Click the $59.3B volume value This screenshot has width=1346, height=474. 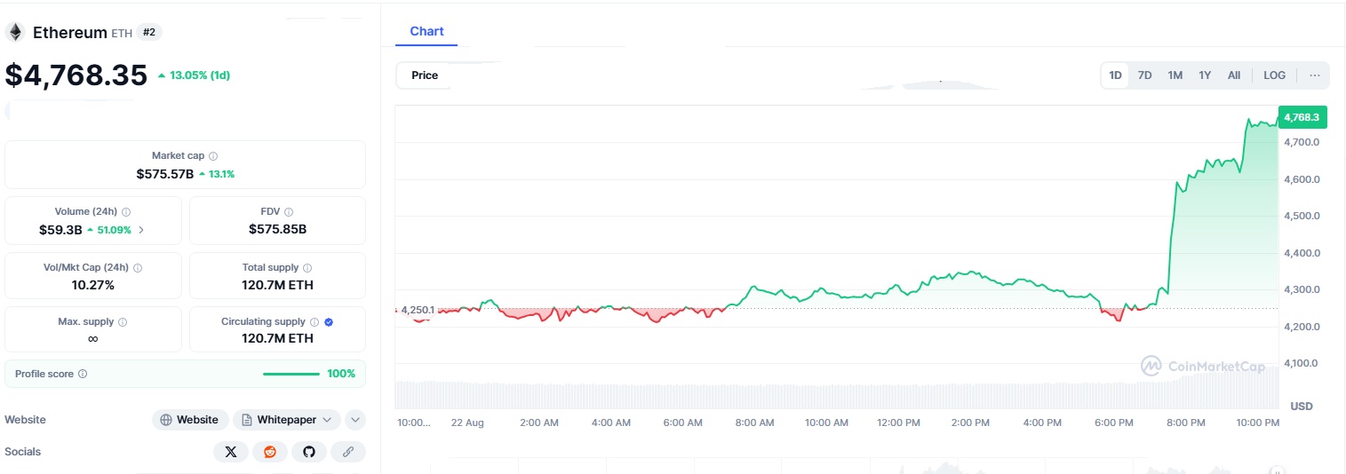click(x=60, y=230)
